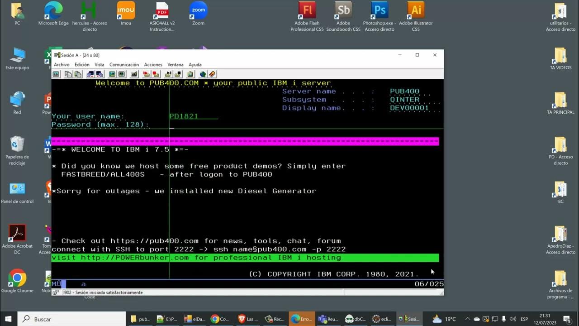Screen dimensions: 579x326
Task: Select the Adobe Soundbooth CS5 icon
Action: [x=343, y=17]
